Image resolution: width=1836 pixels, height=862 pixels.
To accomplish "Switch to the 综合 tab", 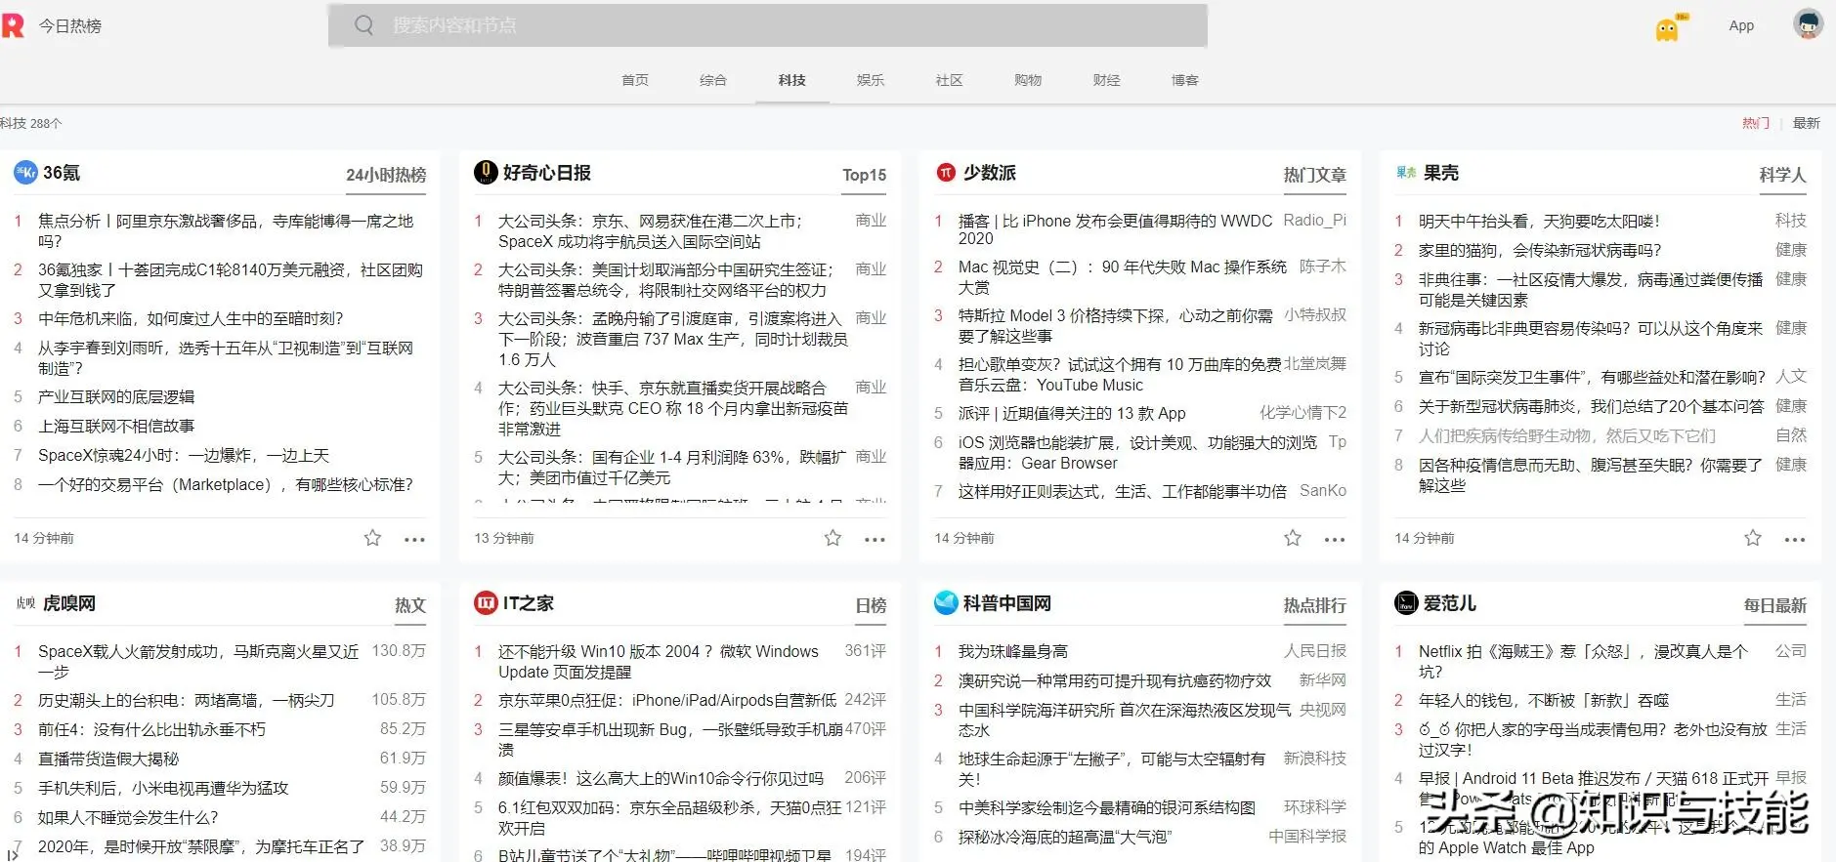I will (713, 80).
